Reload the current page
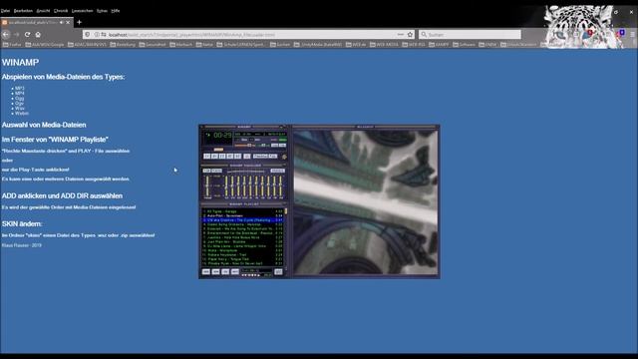The image size is (638, 359). pos(27,35)
